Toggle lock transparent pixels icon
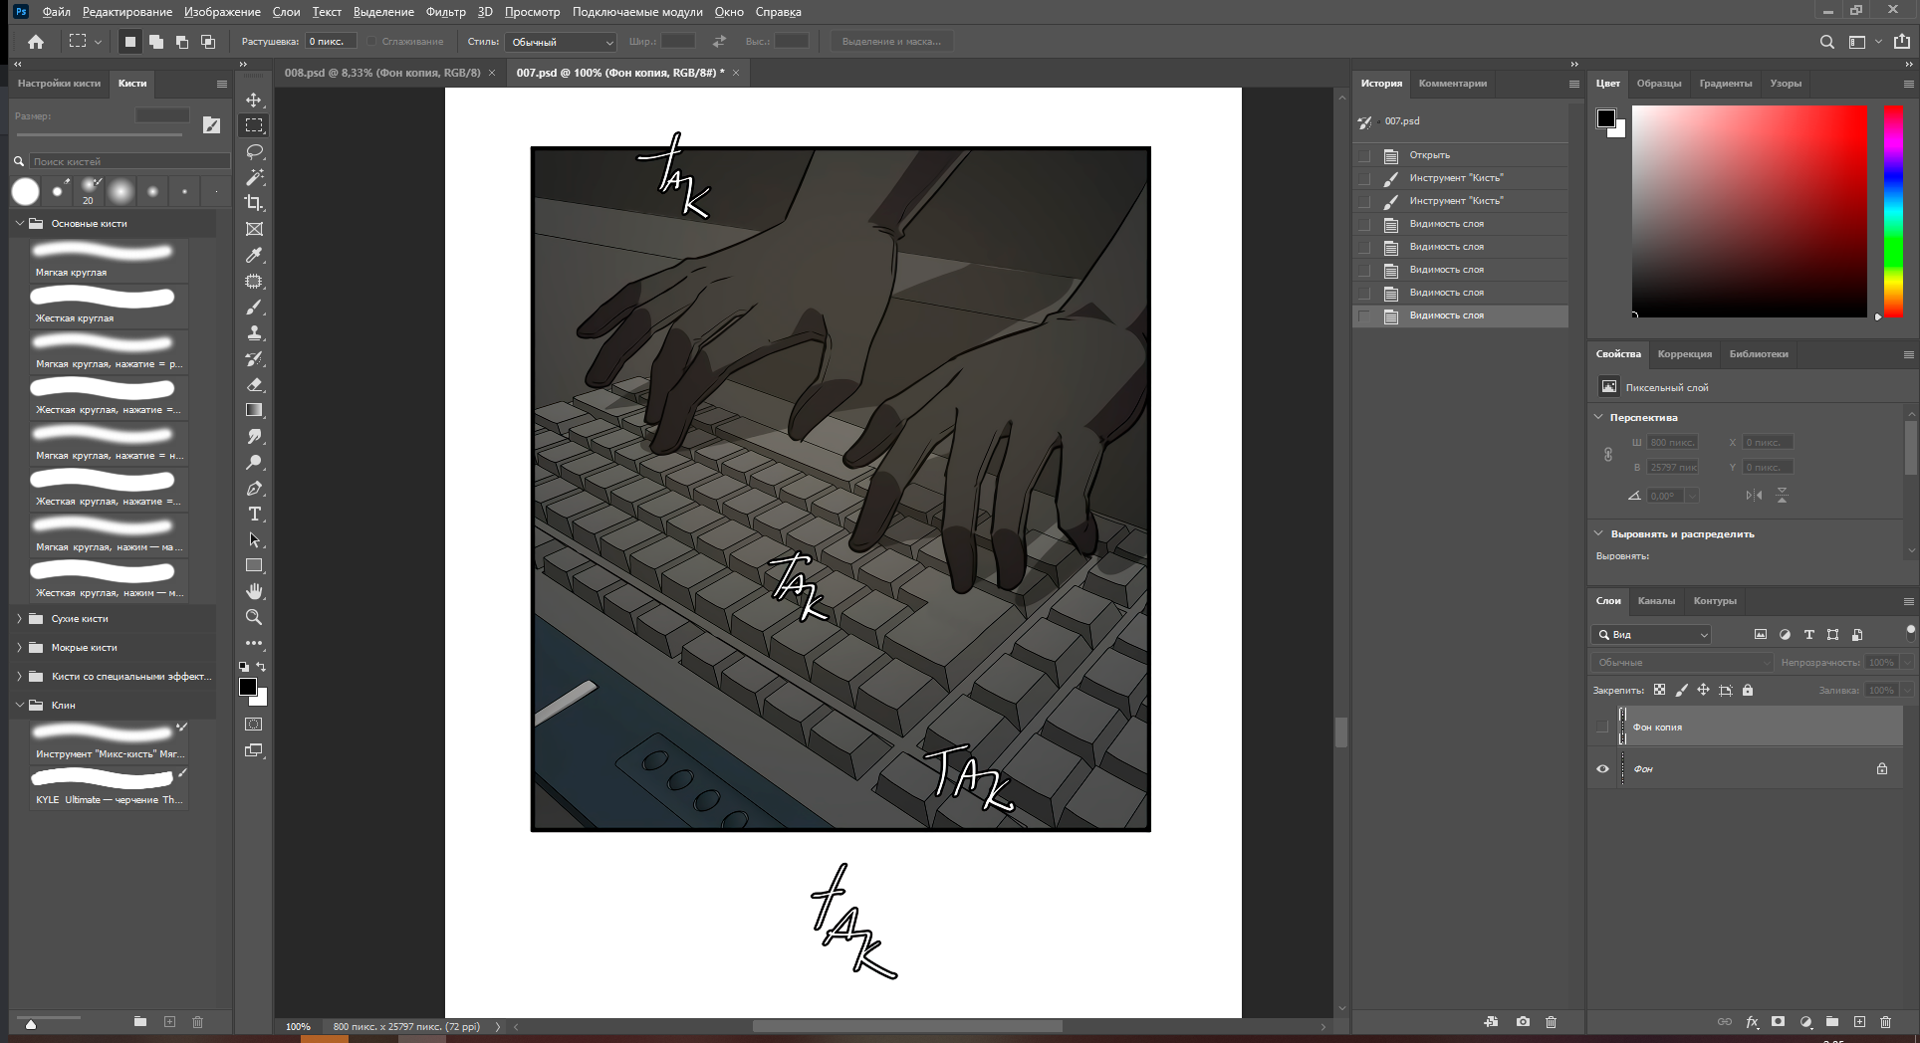 pos(1659,690)
